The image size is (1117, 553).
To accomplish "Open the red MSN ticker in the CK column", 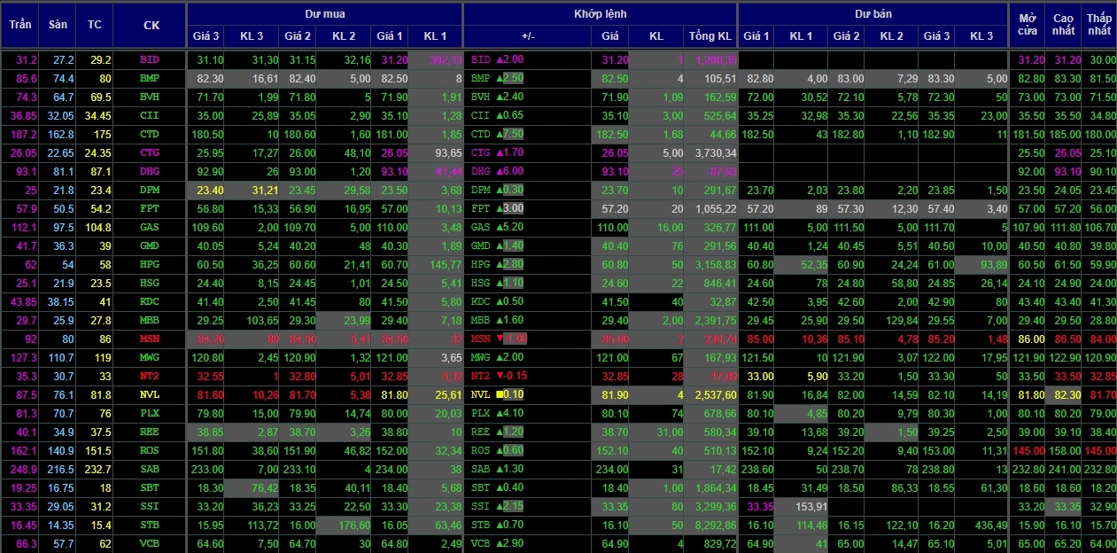I will [x=151, y=339].
